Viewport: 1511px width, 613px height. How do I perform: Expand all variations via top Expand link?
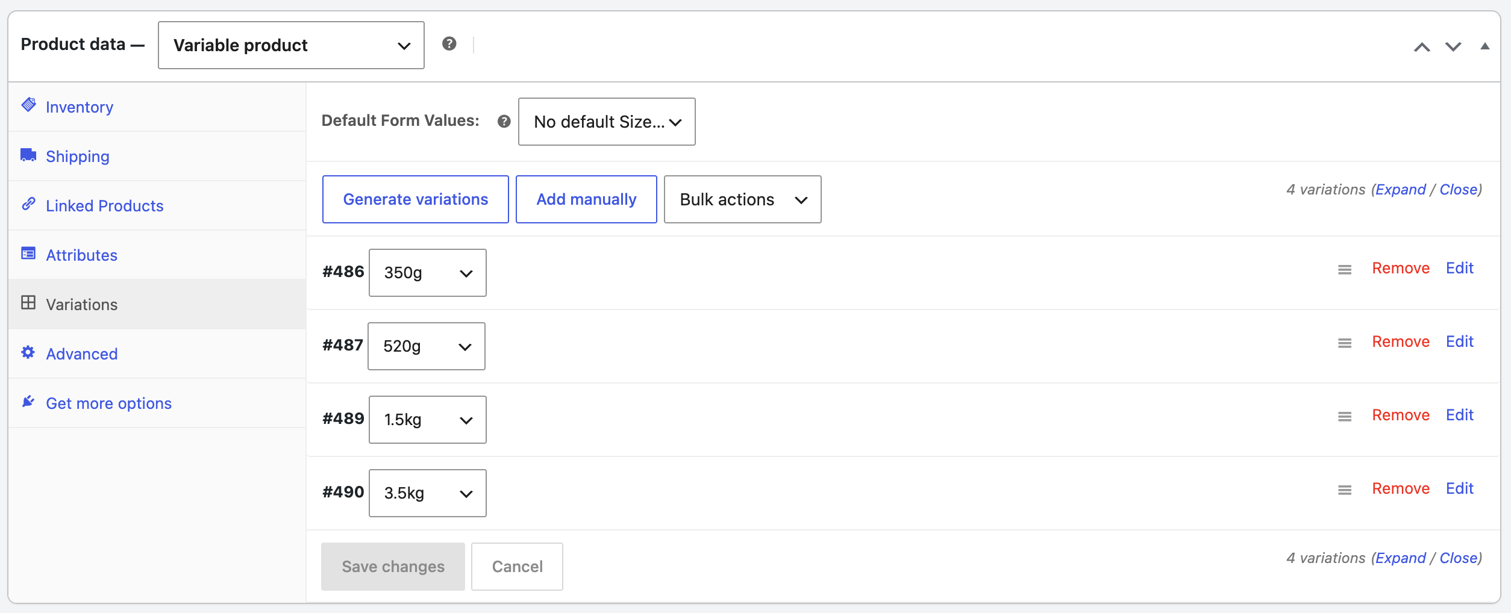[1400, 190]
